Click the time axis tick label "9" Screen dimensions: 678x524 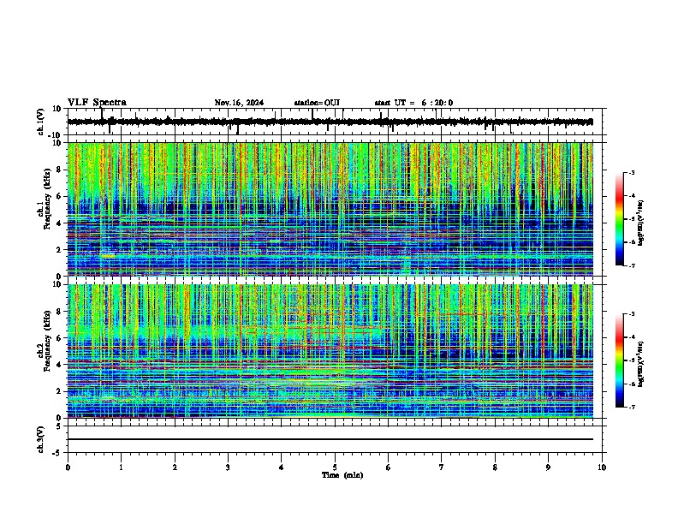pyautogui.click(x=548, y=467)
